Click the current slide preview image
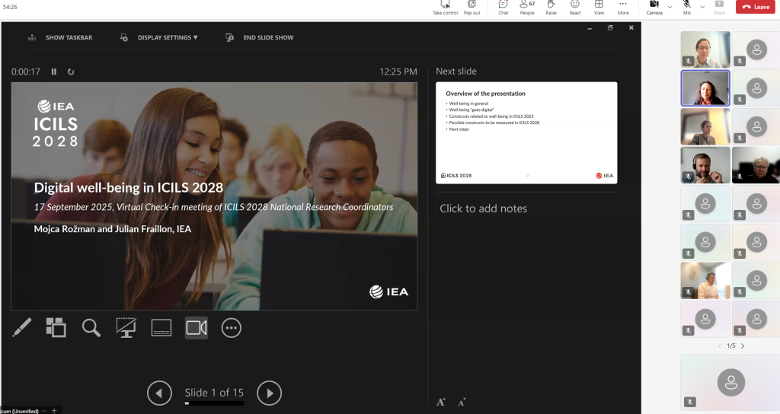This screenshot has height=414, width=780. (x=214, y=196)
